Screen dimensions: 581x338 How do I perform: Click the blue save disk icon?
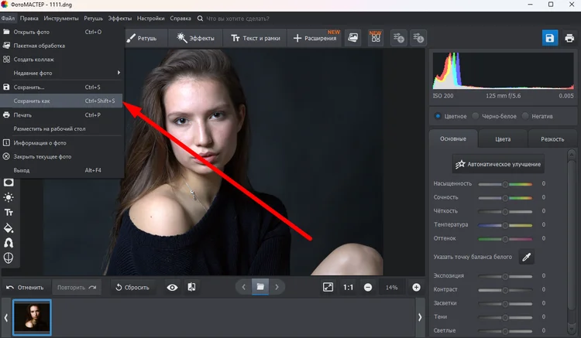pyautogui.click(x=549, y=38)
